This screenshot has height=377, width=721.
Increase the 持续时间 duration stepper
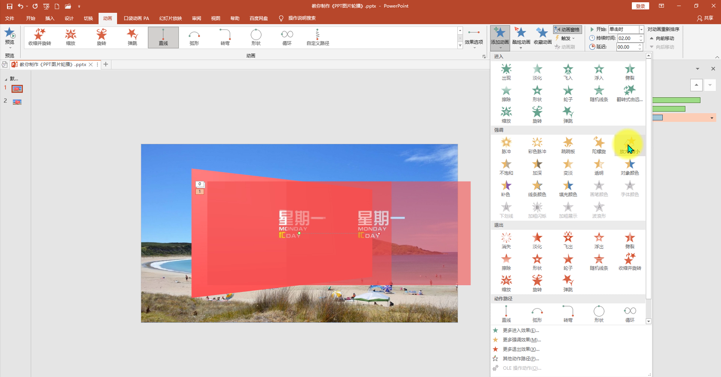pyautogui.click(x=641, y=36)
